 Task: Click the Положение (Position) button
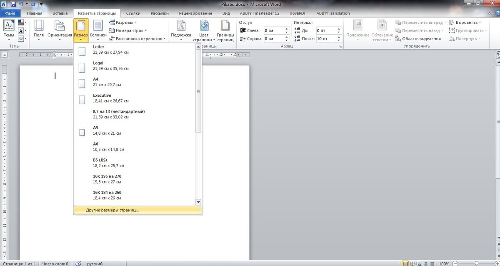pos(358,31)
